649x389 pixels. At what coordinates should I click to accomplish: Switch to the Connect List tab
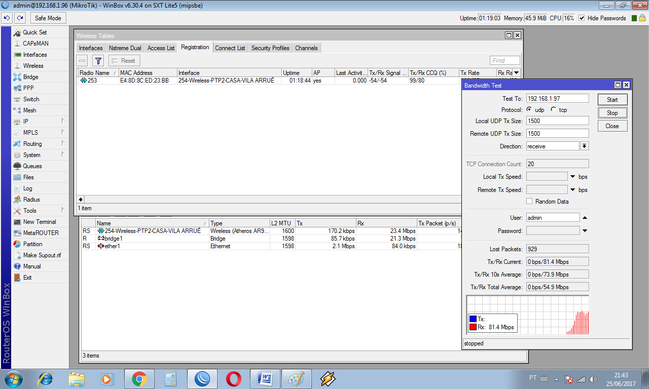230,48
